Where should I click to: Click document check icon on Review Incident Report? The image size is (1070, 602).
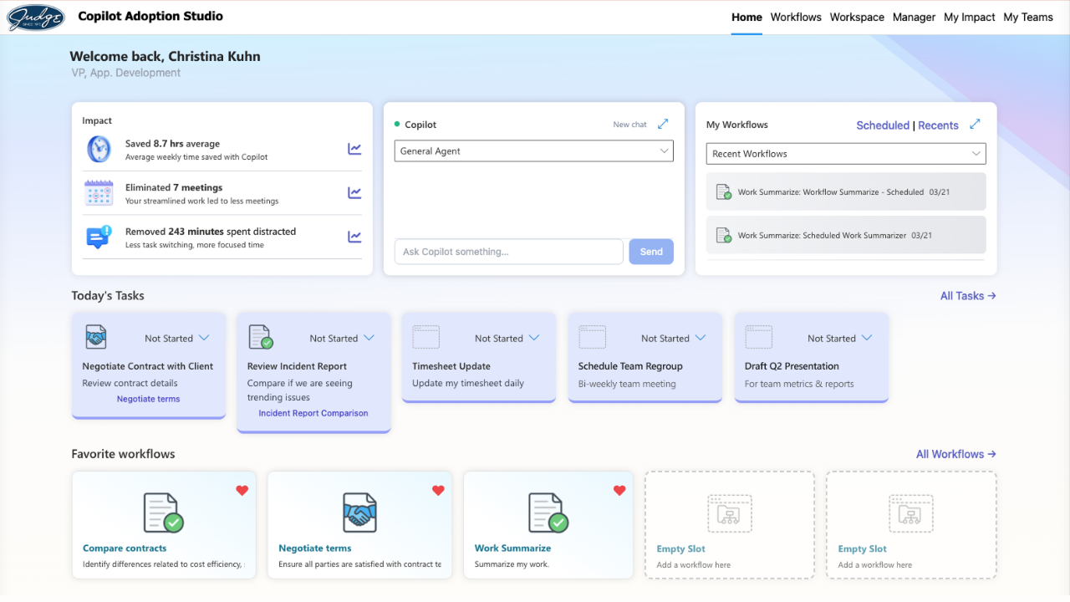261,338
